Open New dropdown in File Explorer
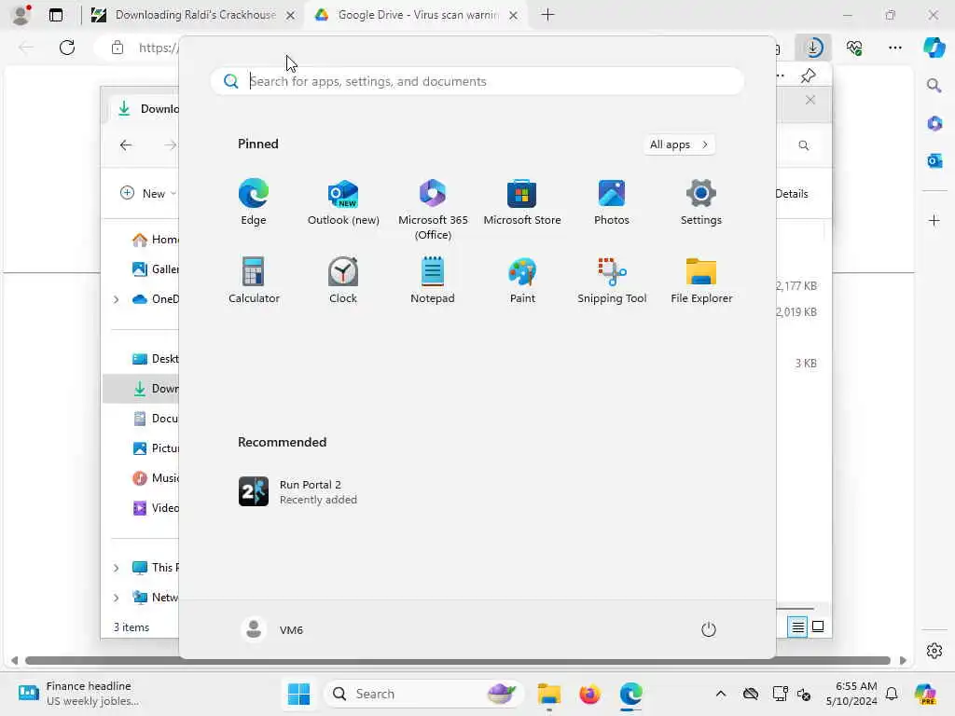Screen dimensions: 955x716 coord(148,193)
